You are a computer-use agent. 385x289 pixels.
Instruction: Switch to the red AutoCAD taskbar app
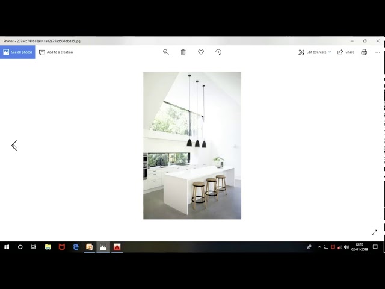click(x=117, y=247)
